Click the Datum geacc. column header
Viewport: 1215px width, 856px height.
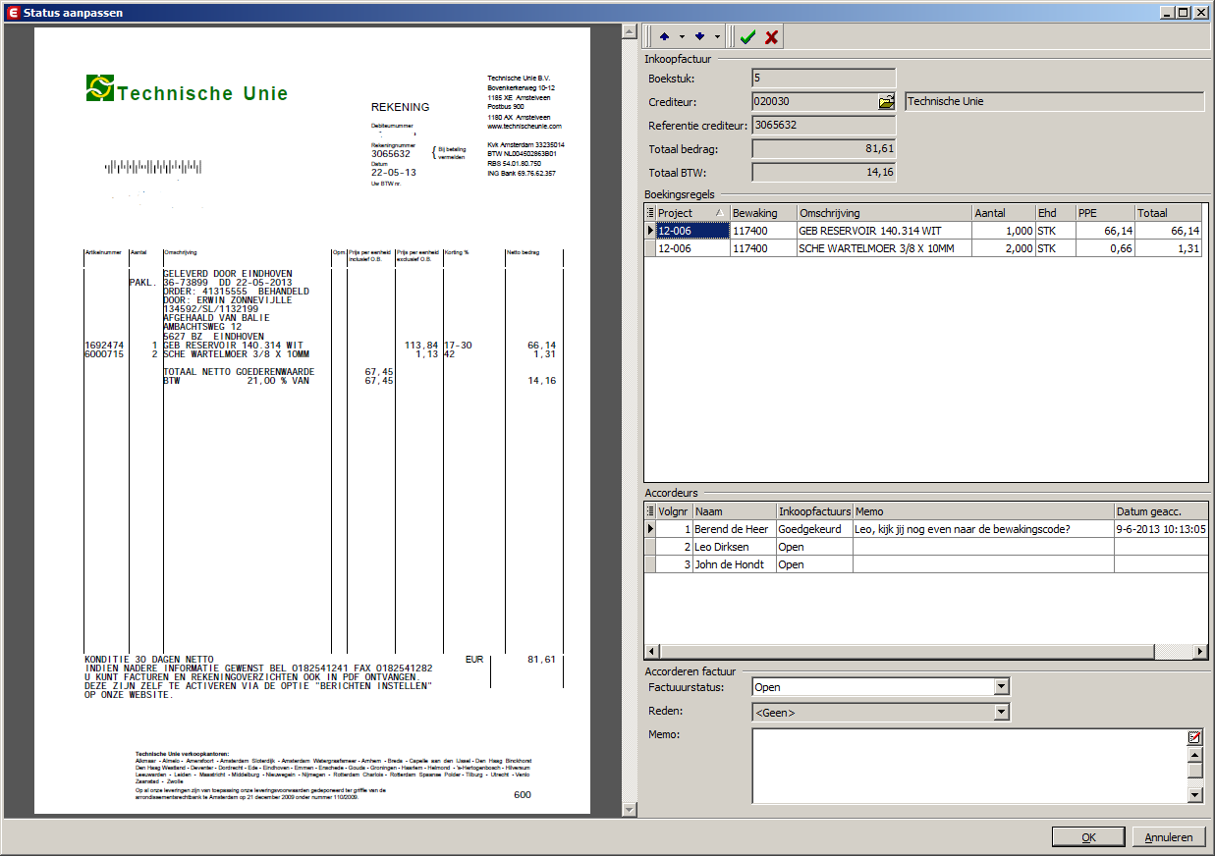1161,511
